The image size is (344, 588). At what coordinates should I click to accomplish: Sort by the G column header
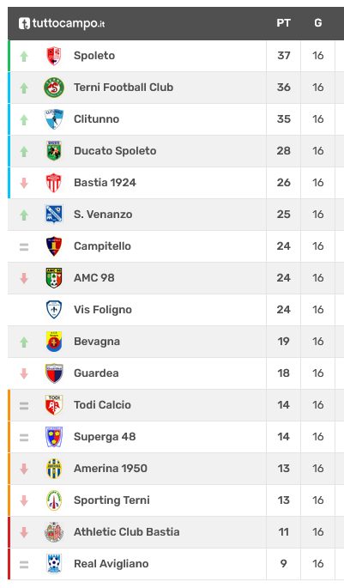317,23
